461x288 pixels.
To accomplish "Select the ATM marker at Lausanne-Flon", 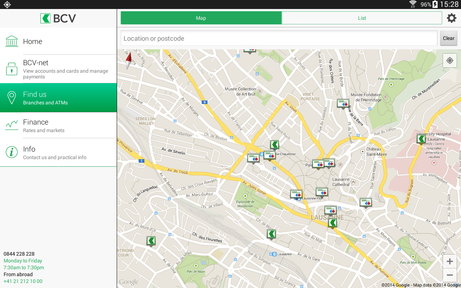I will (296, 193).
